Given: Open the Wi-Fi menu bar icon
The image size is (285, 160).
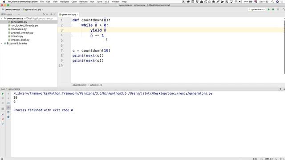Looking at the screenshot, I should [236, 2].
